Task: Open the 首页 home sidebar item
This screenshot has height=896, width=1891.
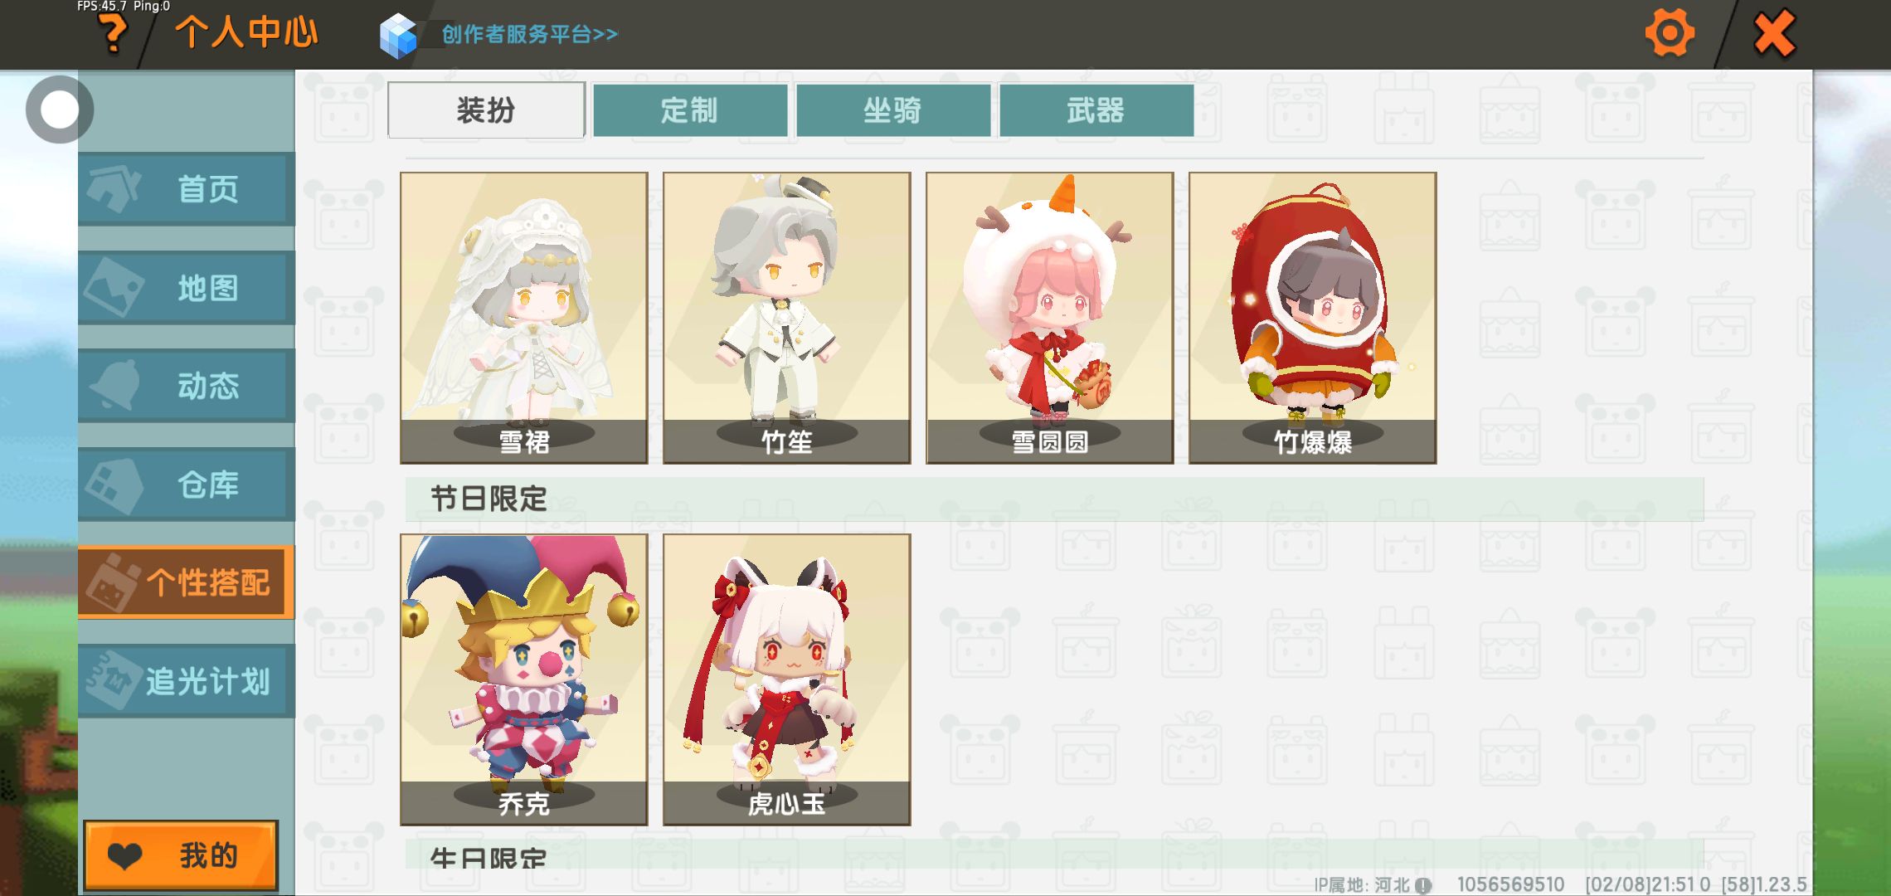Action: point(187,189)
